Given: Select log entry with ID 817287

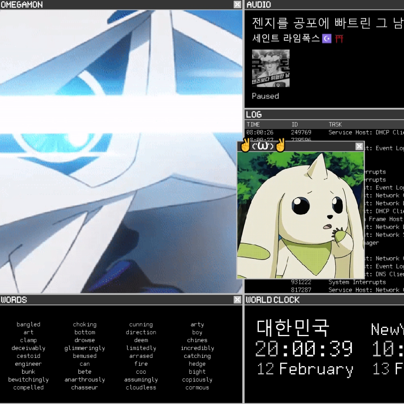Looking at the screenshot, I should tap(324, 290).
